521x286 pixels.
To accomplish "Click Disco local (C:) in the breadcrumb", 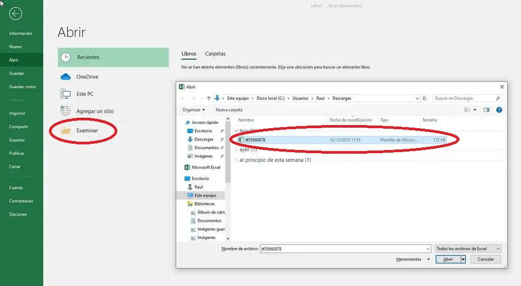I will (270, 98).
